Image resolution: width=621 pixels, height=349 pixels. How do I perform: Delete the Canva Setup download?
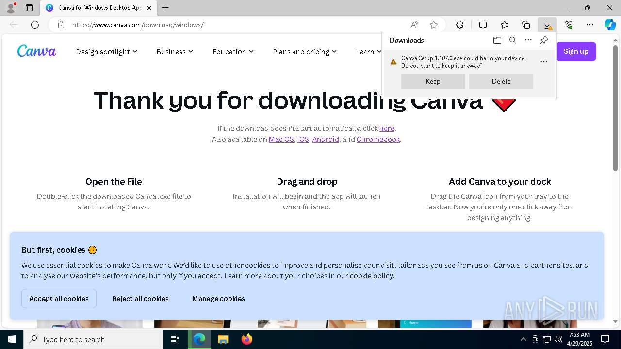tap(501, 81)
